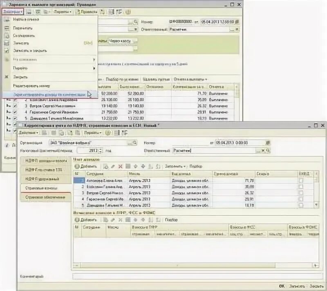Toggle checkbox for row 5 Давыдова in back window list
The width and height of the screenshot is (327, 291).
tap(15, 119)
